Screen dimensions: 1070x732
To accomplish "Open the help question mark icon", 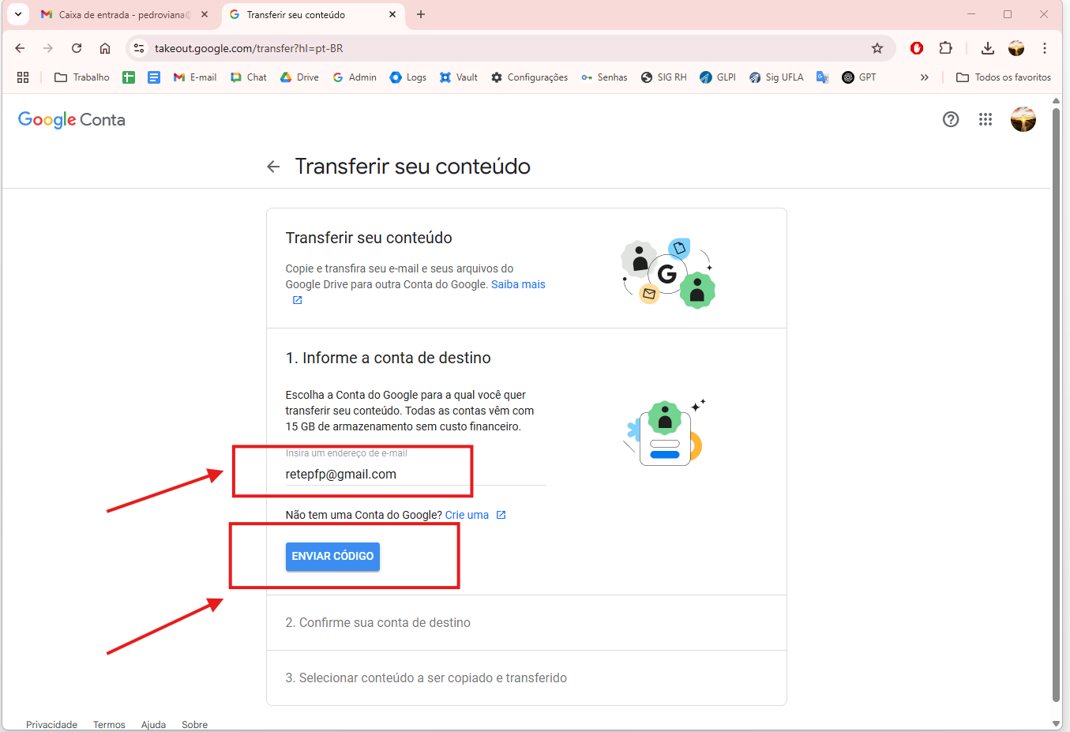I will [951, 119].
